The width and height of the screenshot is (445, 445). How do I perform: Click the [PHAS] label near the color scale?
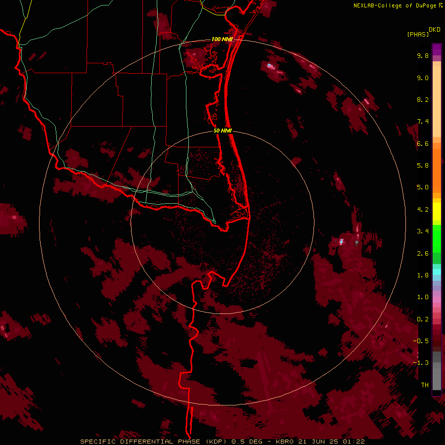click(418, 35)
